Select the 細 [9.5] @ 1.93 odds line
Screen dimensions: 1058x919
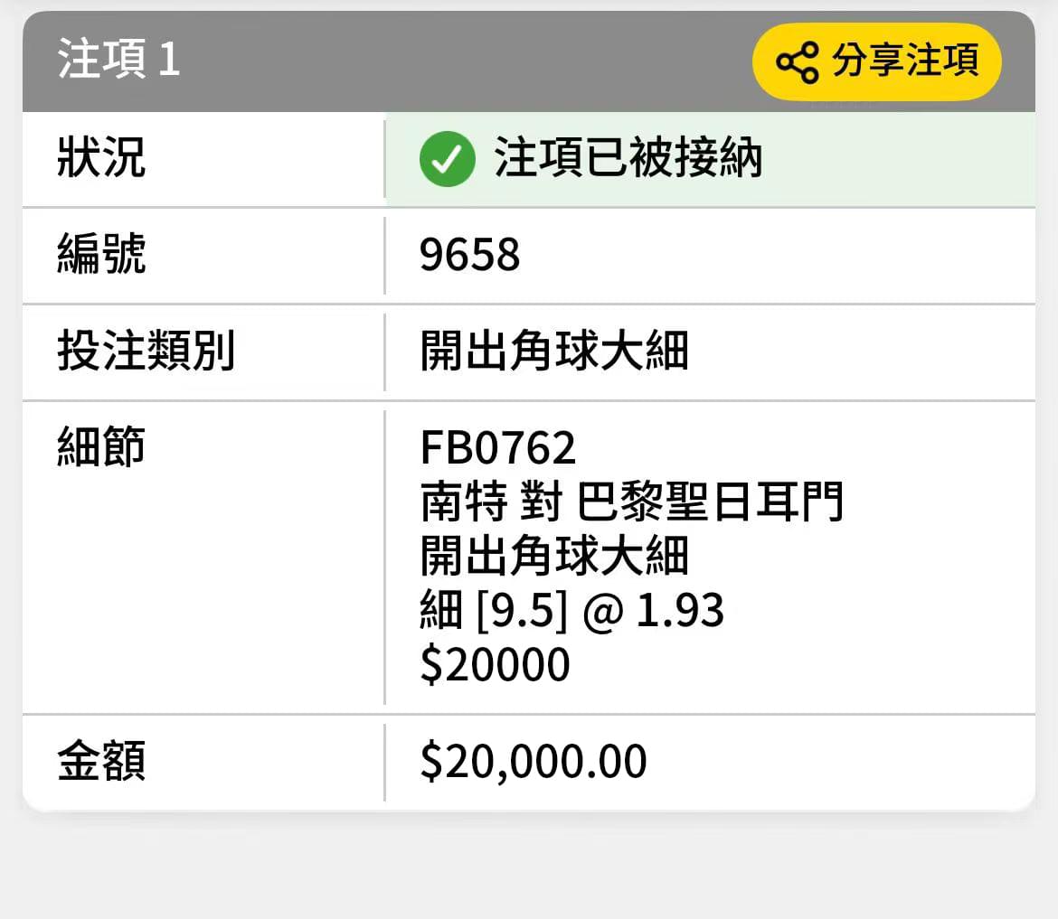572,610
